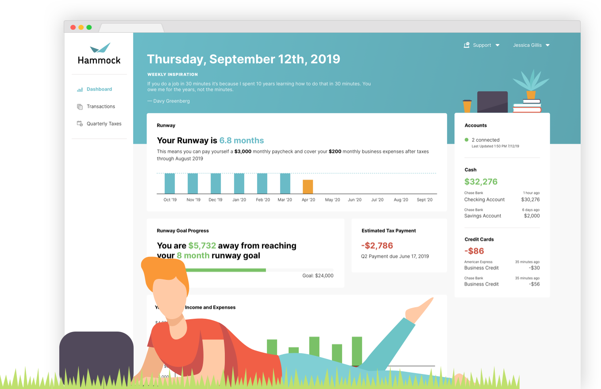601x389 pixels.
Task: Click the Transactions stacked pages icon
Action: point(80,107)
